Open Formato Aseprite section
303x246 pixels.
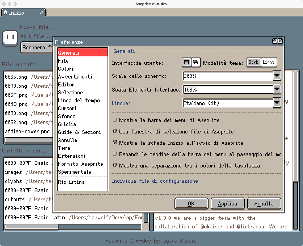(x=83, y=164)
